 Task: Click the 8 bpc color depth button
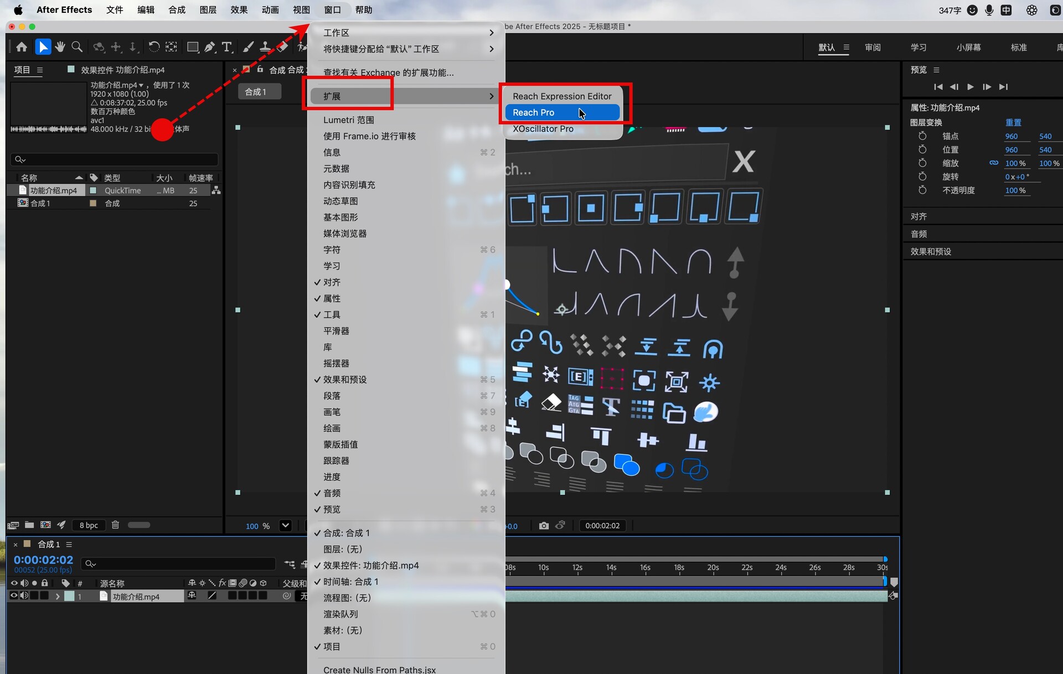[89, 525]
